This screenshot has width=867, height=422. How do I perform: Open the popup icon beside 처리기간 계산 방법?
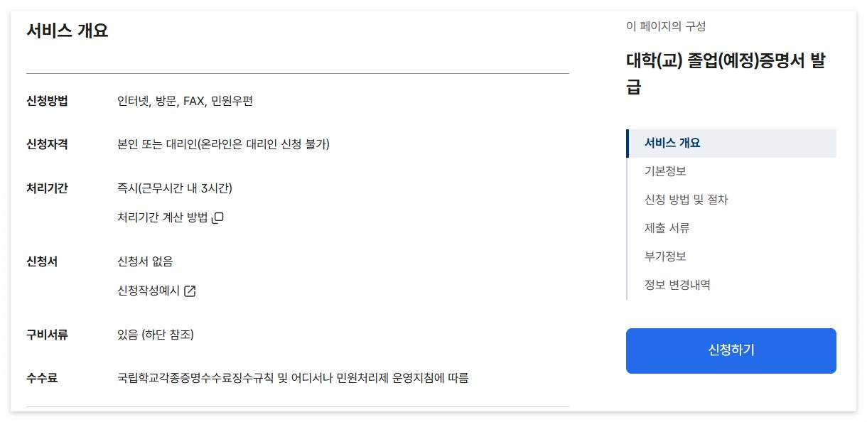pos(217,217)
